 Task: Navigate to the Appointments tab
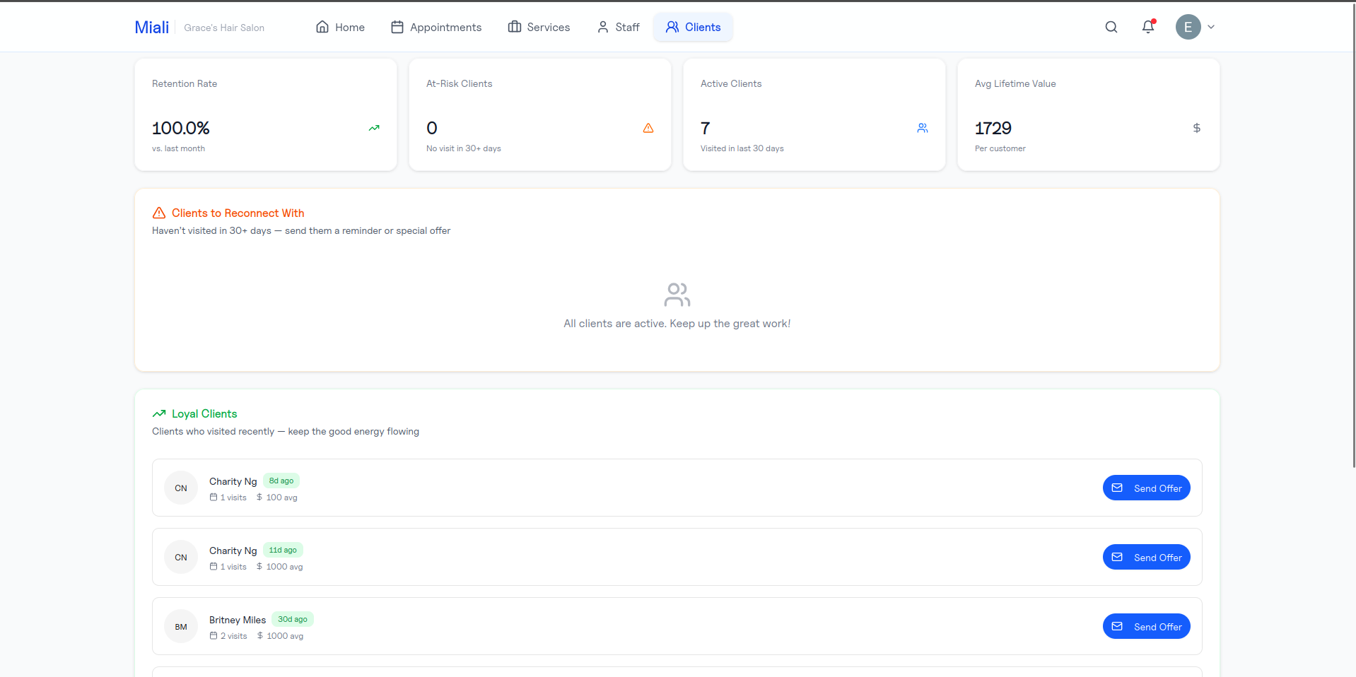click(x=445, y=27)
